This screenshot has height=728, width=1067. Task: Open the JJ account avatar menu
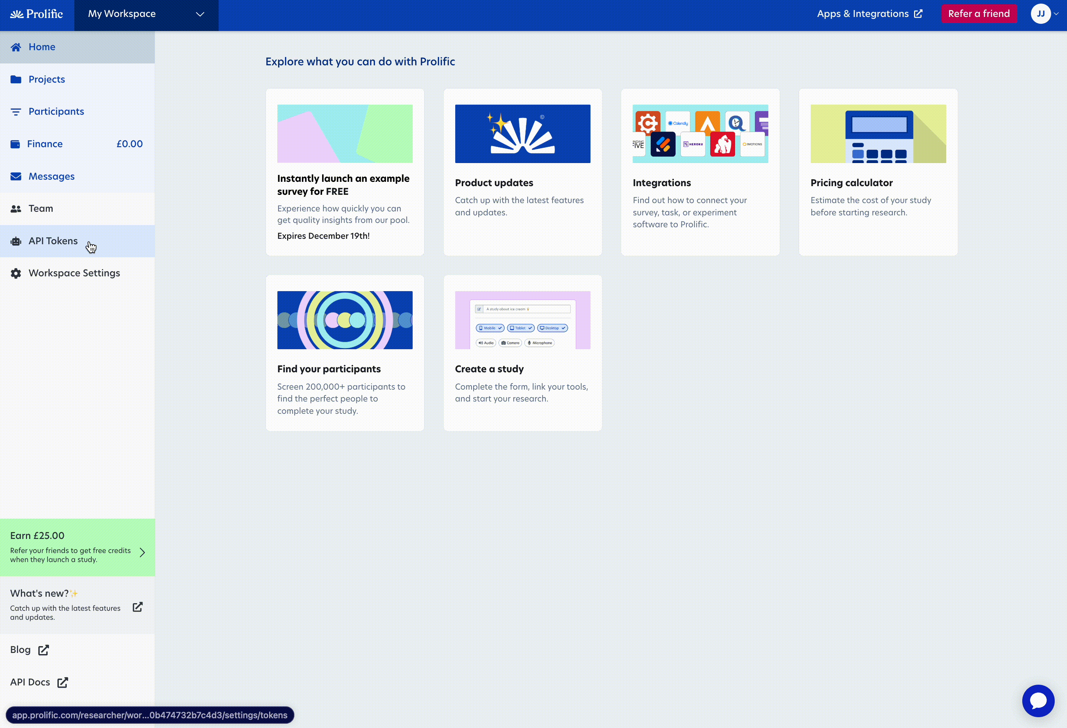click(x=1040, y=14)
